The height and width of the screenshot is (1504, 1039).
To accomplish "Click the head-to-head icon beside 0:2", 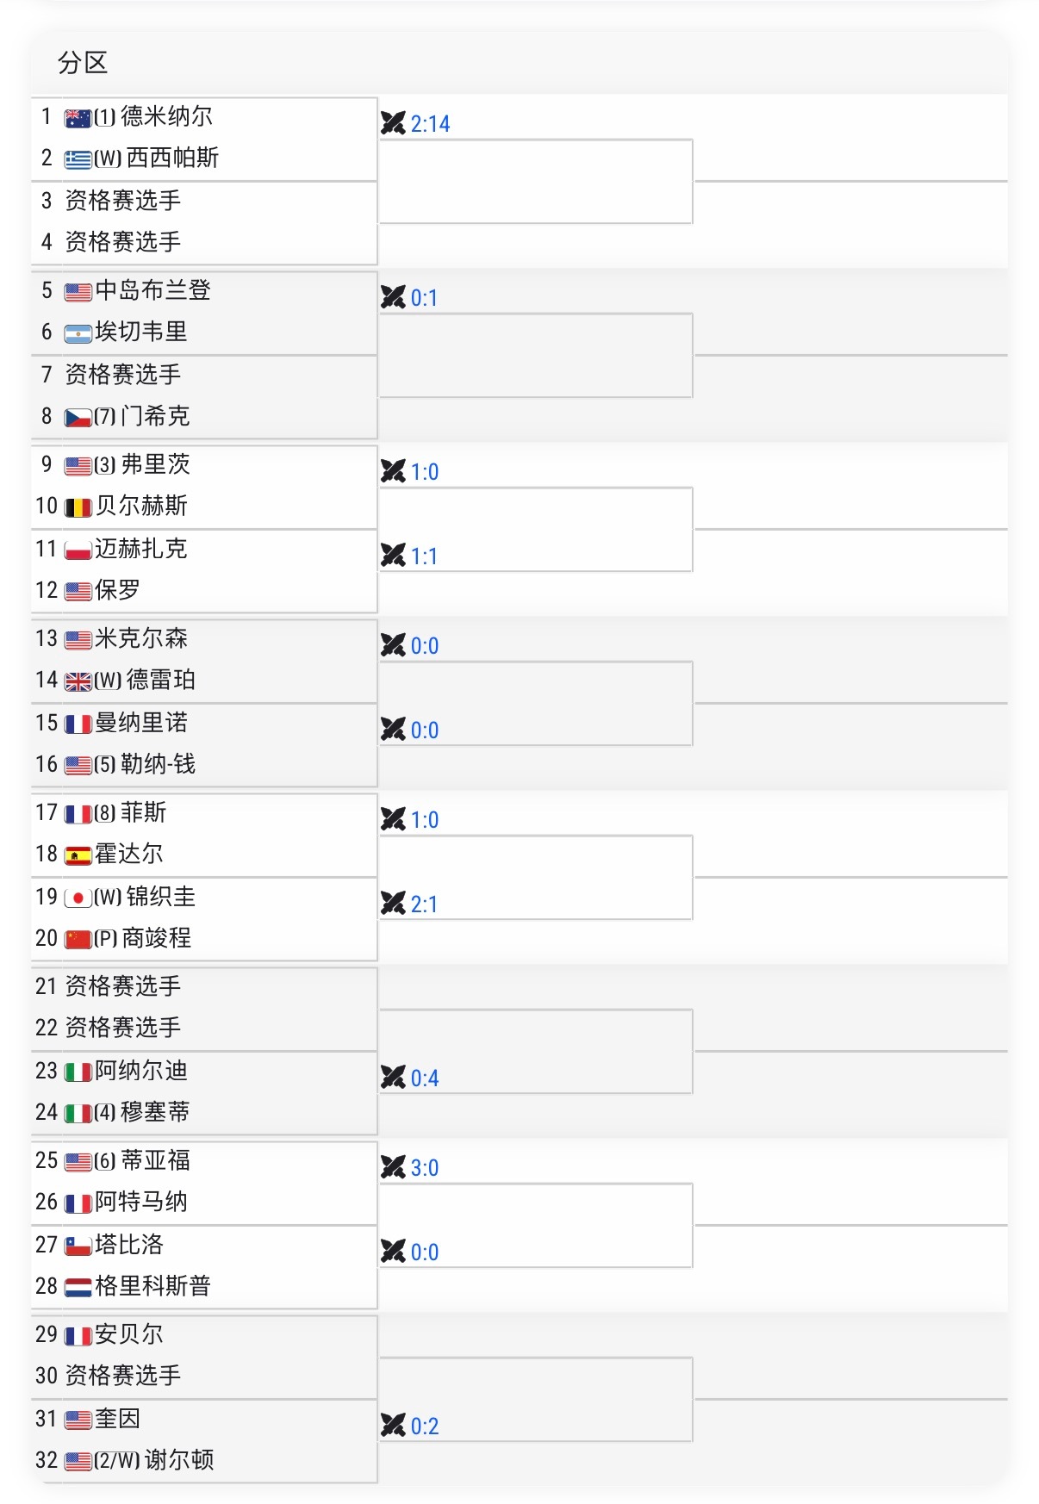I will pos(393,1425).
